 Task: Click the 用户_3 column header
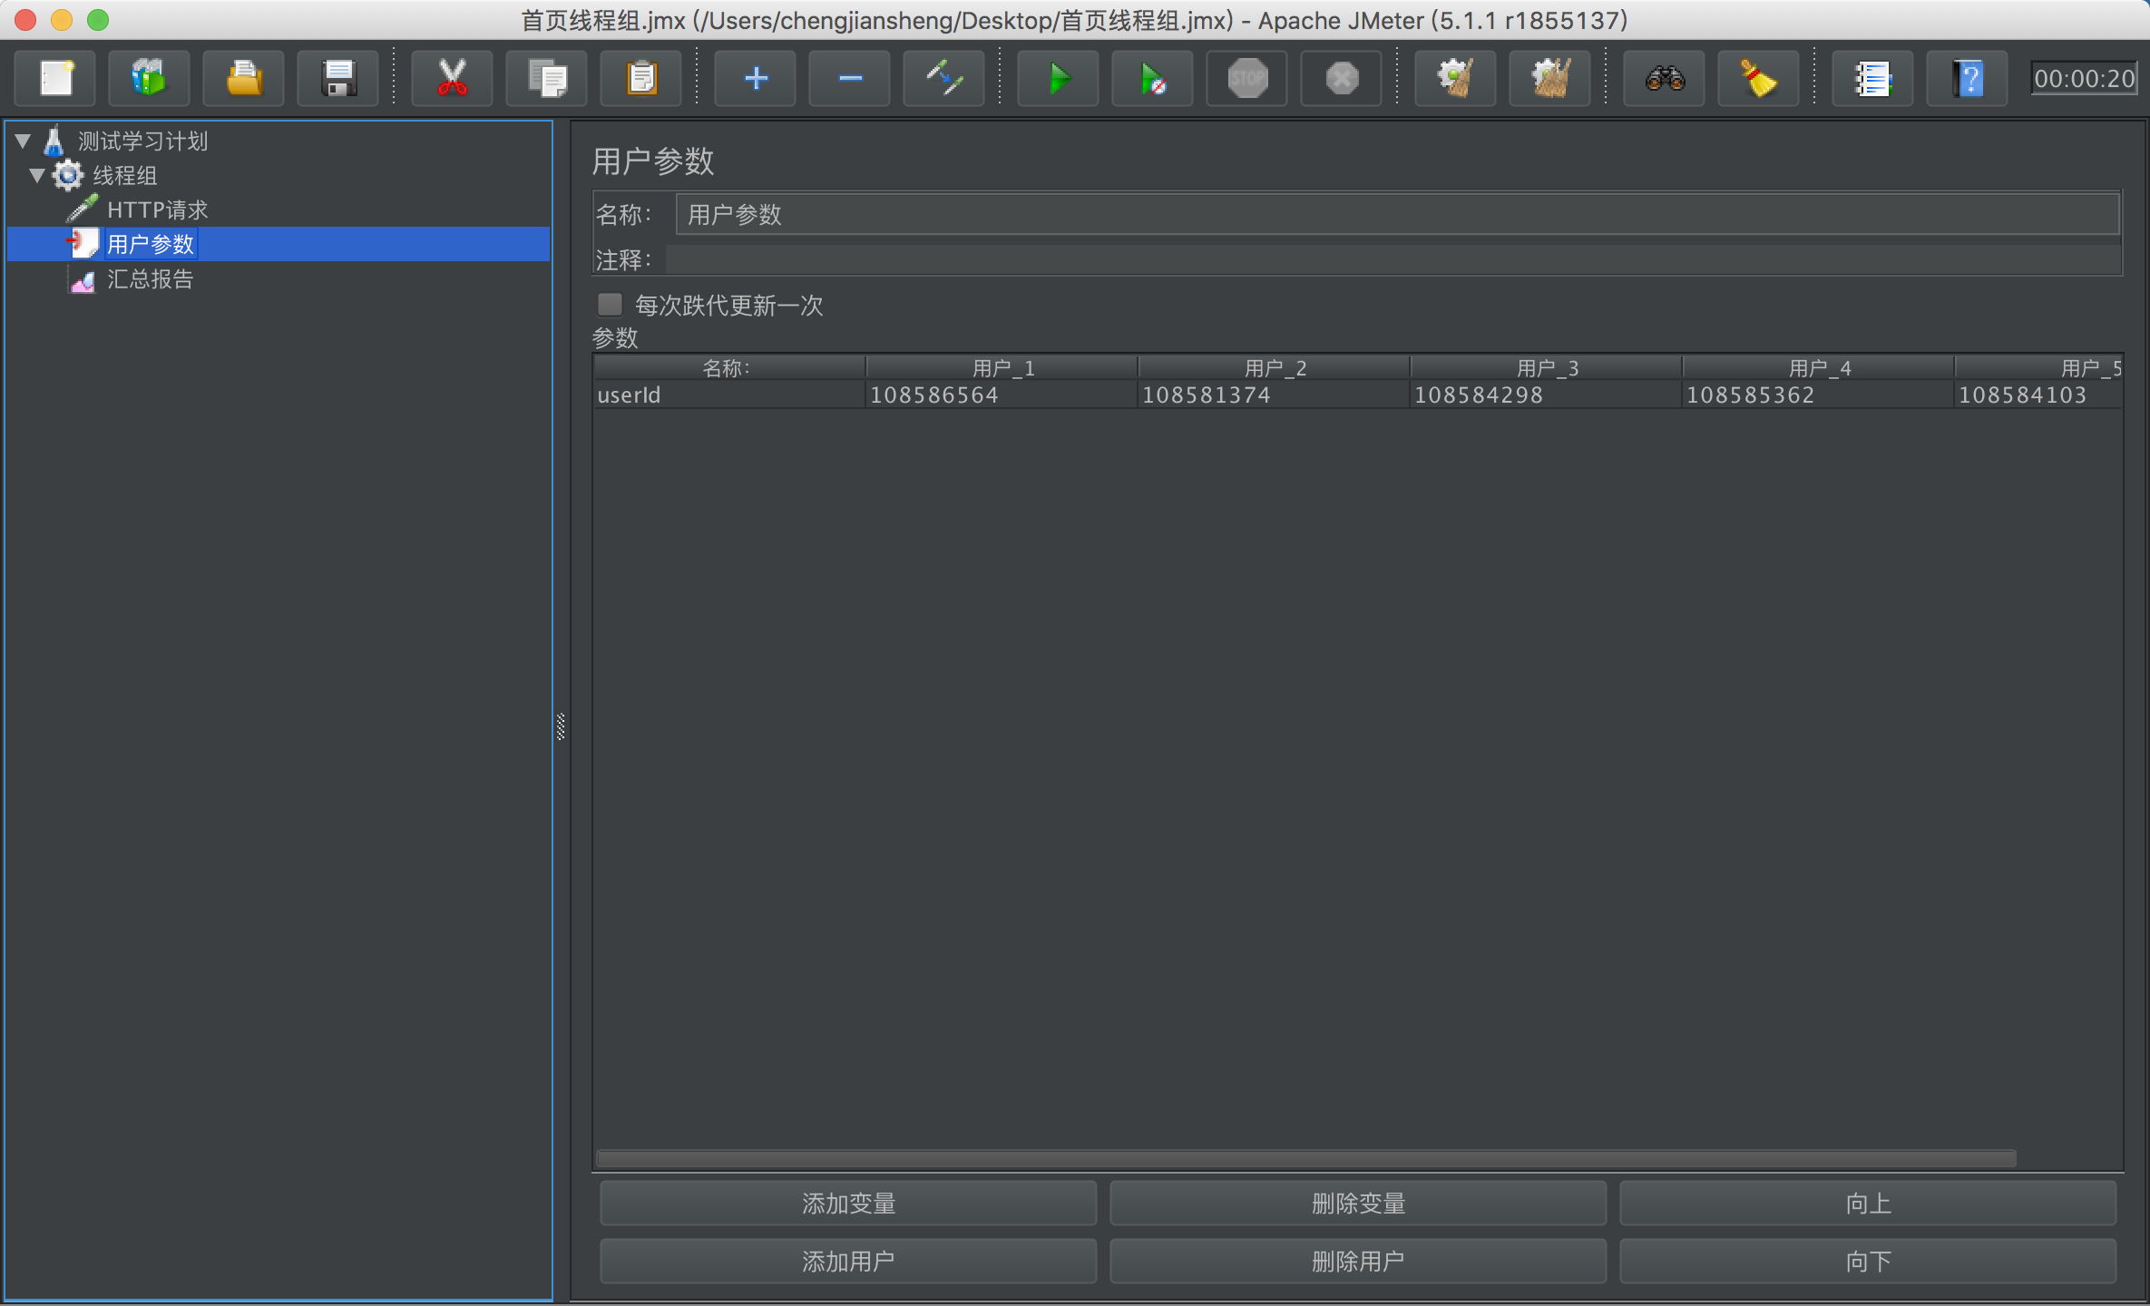tap(1546, 367)
